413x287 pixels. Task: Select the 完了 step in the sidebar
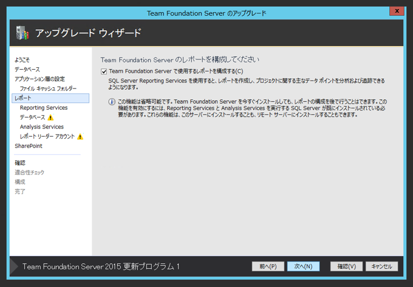[20, 192]
